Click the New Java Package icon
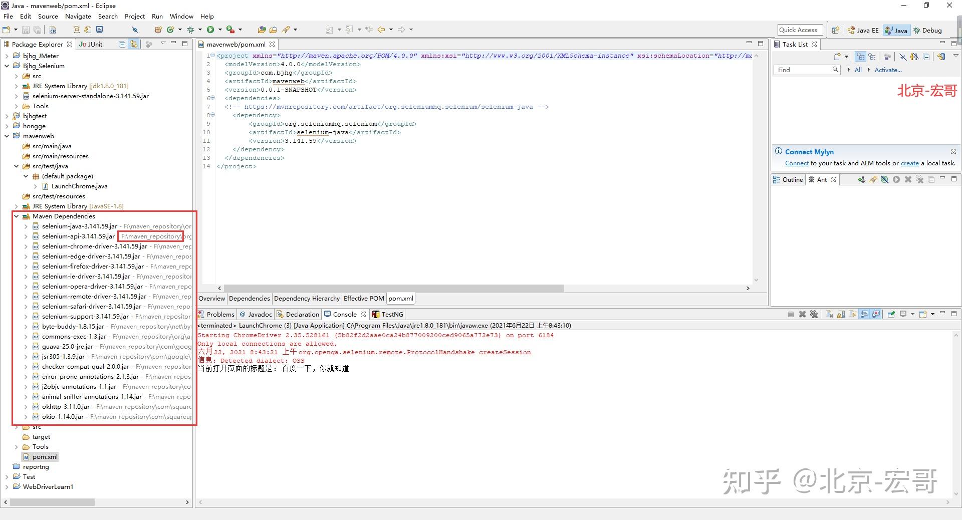 (158, 30)
